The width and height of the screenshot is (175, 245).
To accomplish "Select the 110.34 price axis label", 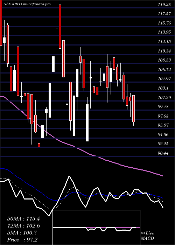I will pos(164,51).
